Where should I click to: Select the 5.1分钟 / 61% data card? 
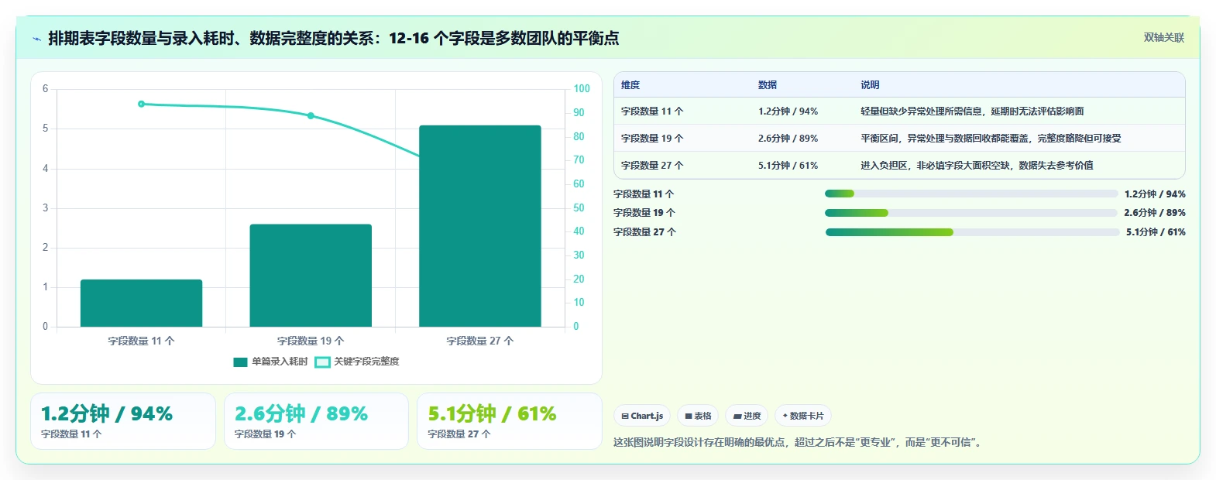509,421
